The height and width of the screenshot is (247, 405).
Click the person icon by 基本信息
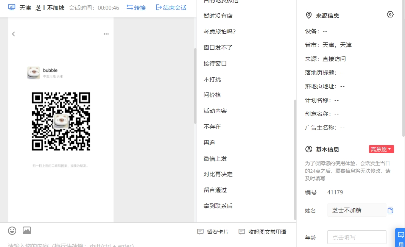pos(308,149)
